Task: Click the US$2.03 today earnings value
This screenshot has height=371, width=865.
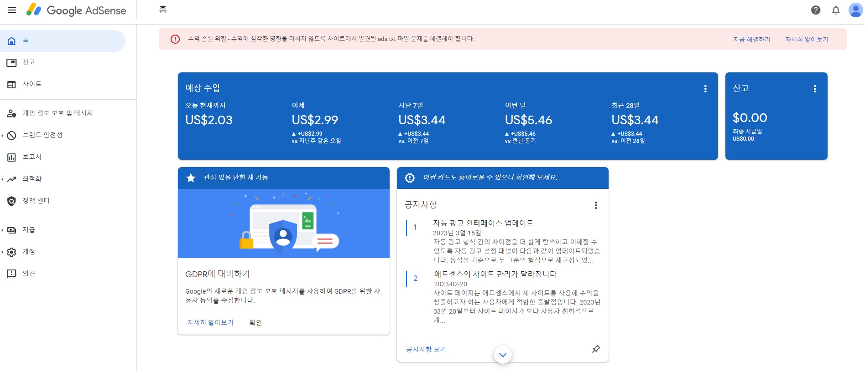Action: click(x=209, y=120)
